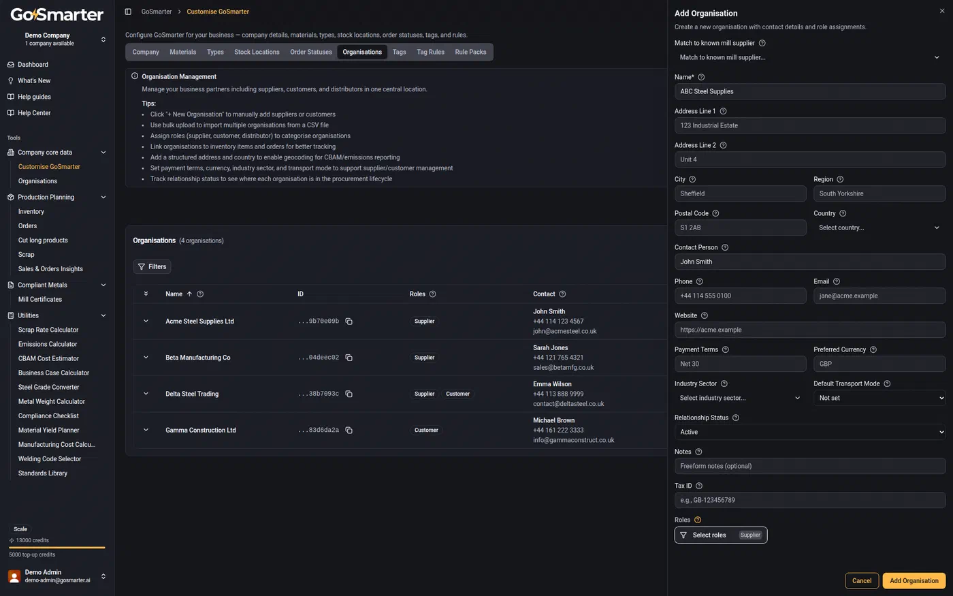953x596 pixels.
Task: Open the Rule Packs tab
Action: pos(470,52)
